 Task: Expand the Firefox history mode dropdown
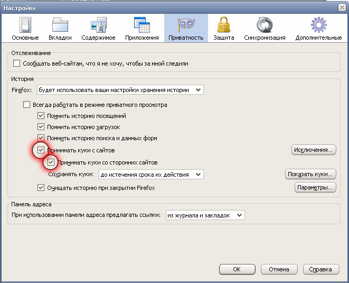tap(120, 90)
